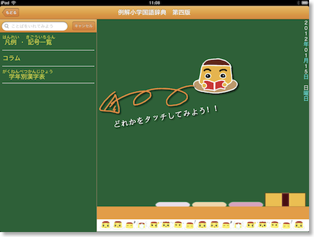This screenshot has width=314, height=237.
Task: Select the light pink chalk
Action: [x=172, y=204]
